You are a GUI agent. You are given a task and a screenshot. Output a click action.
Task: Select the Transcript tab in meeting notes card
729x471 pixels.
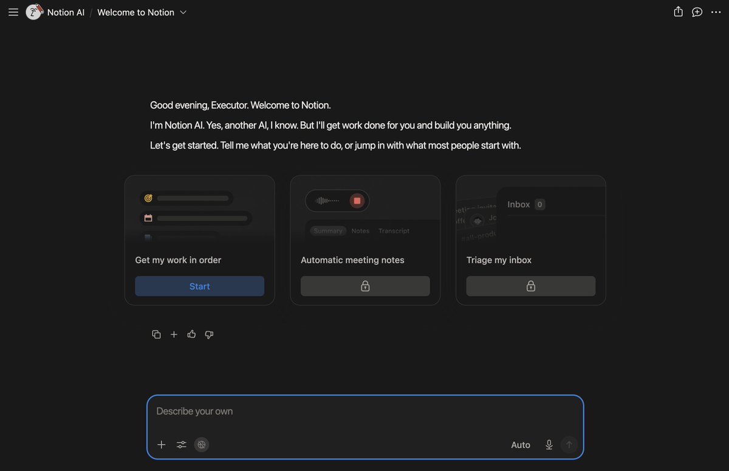(394, 231)
